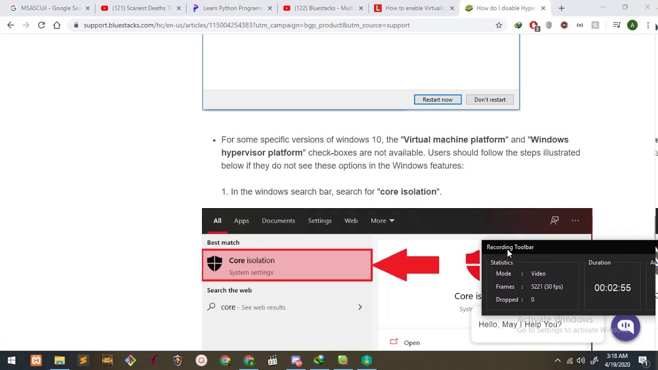Open the red ad-blocker extension with badge 3
The width and height of the screenshot is (658, 370).
pyautogui.click(x=534, y=26)
